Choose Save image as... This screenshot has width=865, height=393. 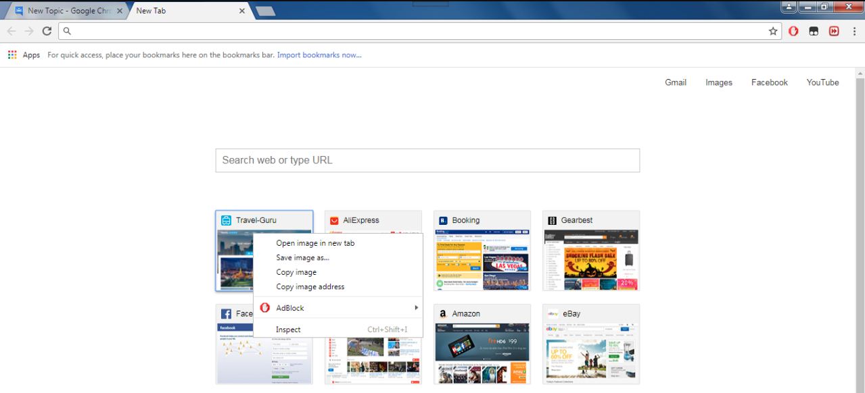point(338,257)
